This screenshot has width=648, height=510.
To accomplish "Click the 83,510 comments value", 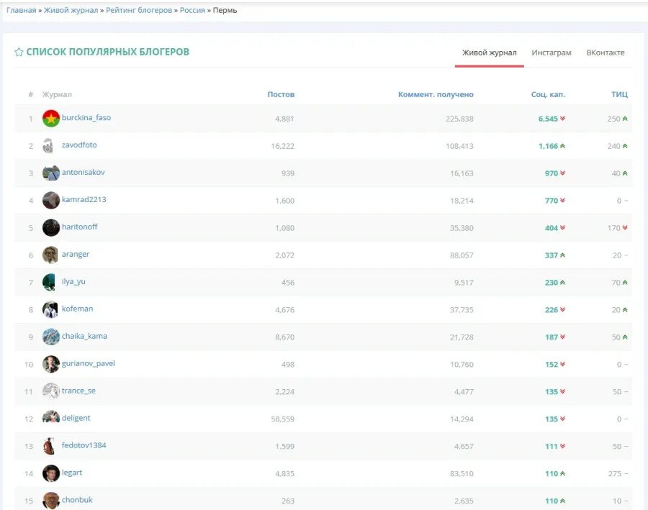I will [462, 473].
